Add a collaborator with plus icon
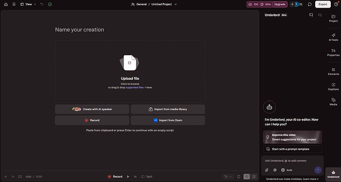This screenshot has width=341, height=182. pyautogui.click(x=292, y=4)
